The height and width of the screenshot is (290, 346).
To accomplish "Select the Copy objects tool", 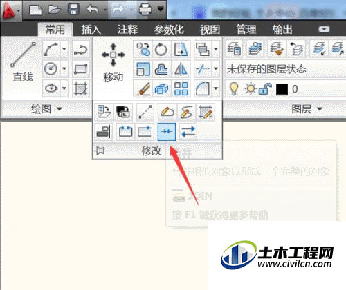I will [143, 49].
